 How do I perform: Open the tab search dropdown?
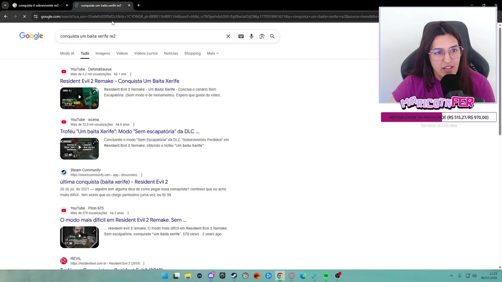point(5,5)
